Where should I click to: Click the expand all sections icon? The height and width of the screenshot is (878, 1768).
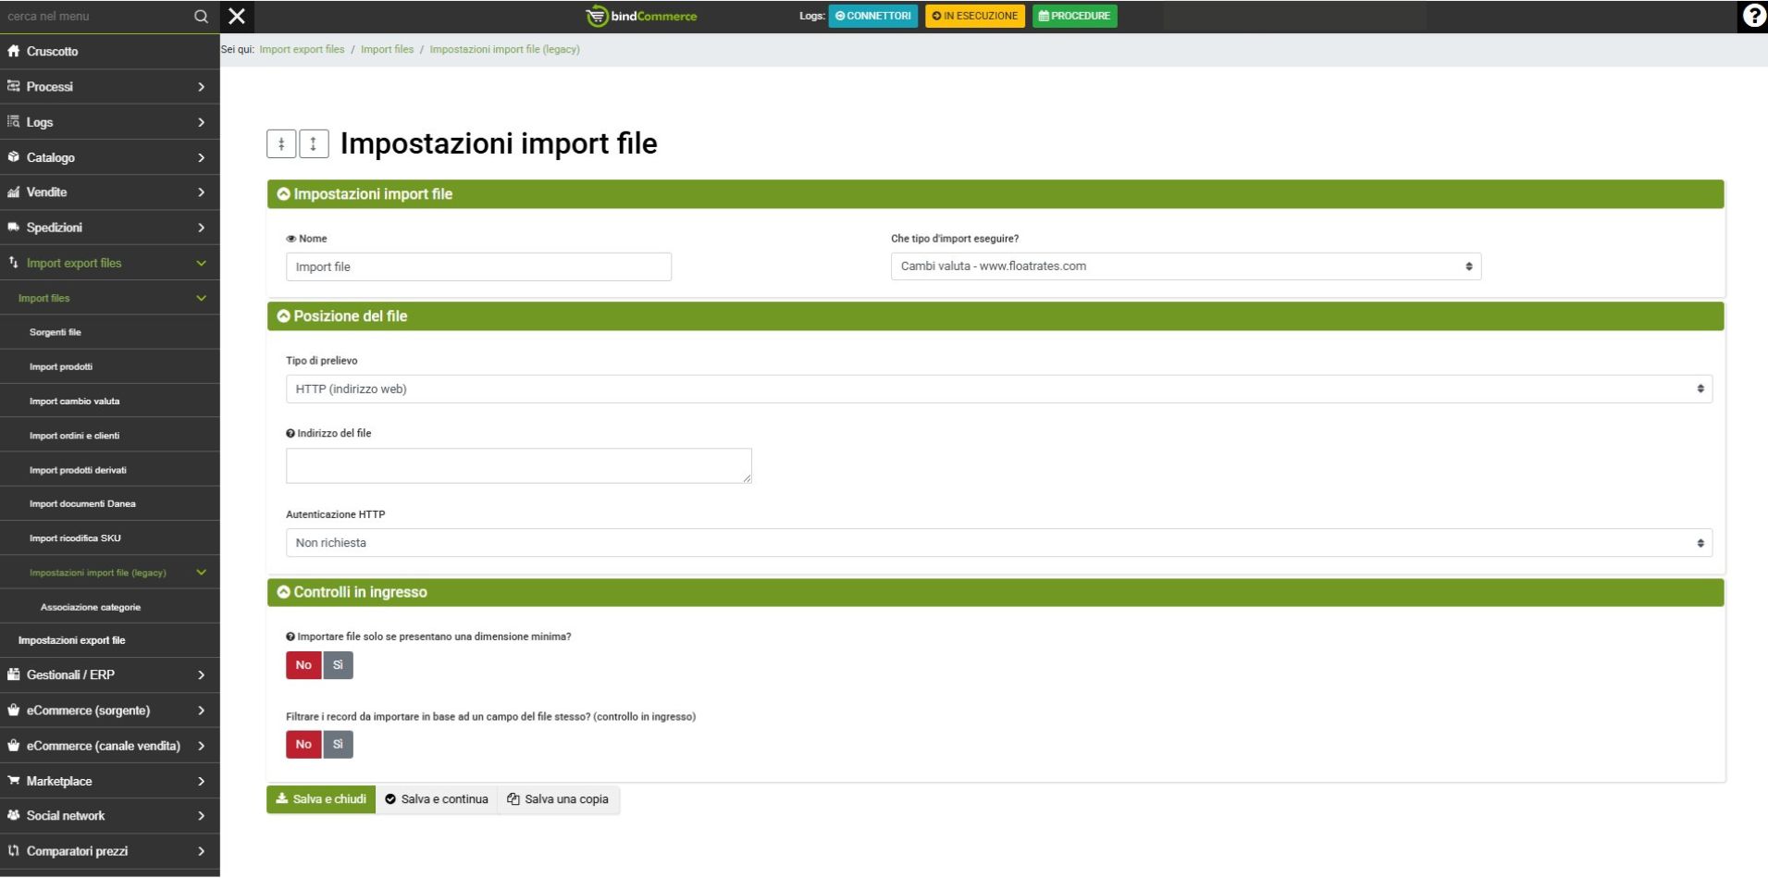pyautogui.click(x=314, y=144)
